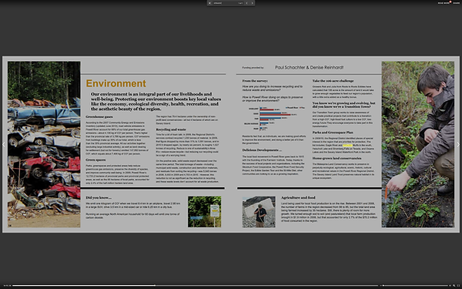Click the small road sign photo

click(x=205, y=212)
